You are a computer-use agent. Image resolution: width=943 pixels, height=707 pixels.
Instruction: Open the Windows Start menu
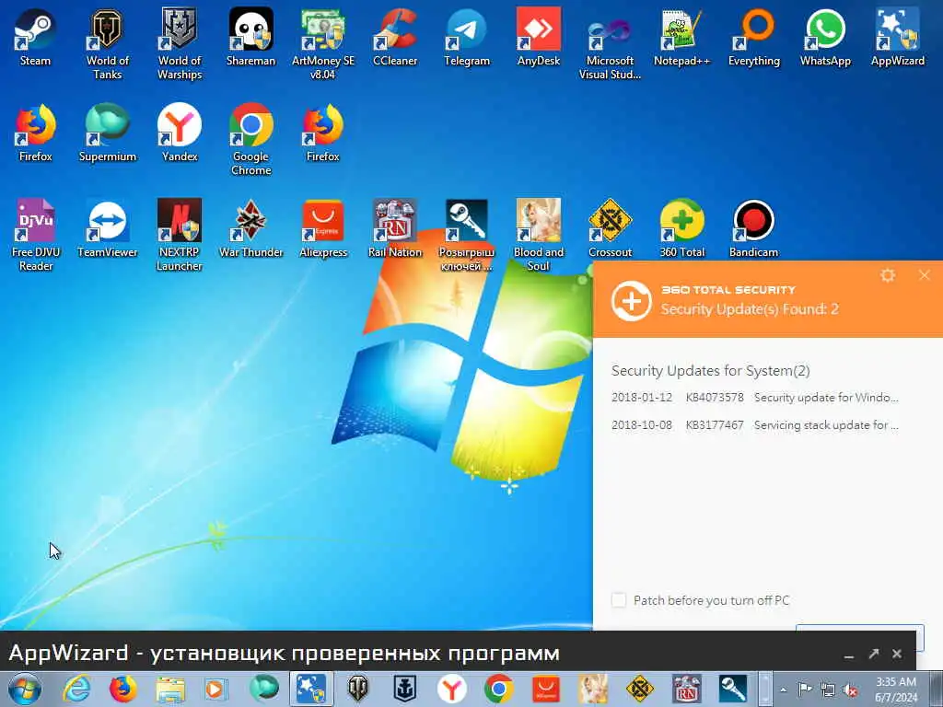coord(25,689)
